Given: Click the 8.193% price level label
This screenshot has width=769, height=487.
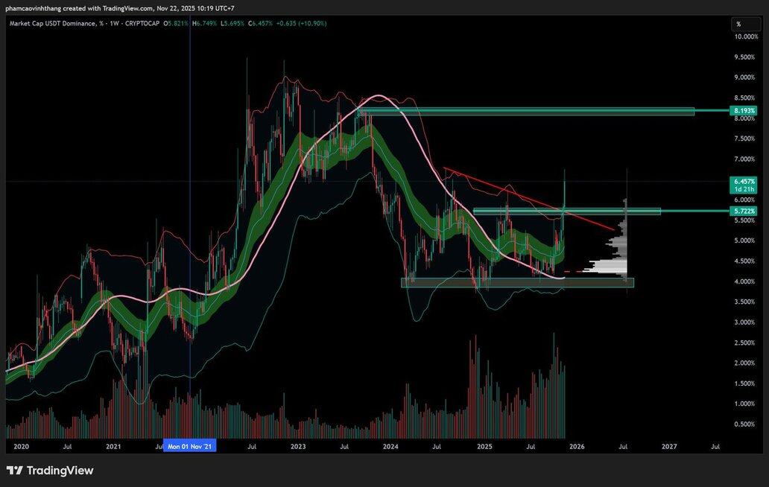Looking at the screenshot, I should pyautogui.click(x=744, y=111).
